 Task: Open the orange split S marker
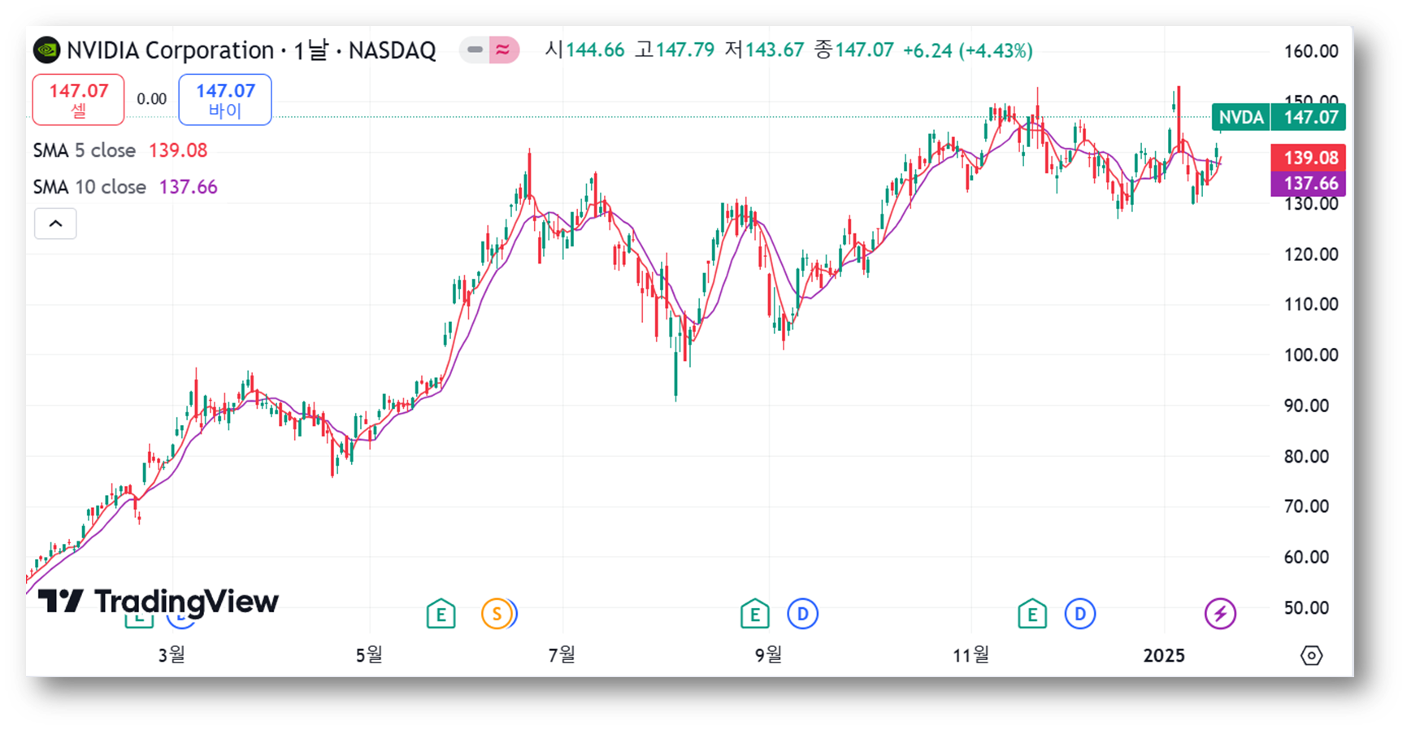click(497, 615)
